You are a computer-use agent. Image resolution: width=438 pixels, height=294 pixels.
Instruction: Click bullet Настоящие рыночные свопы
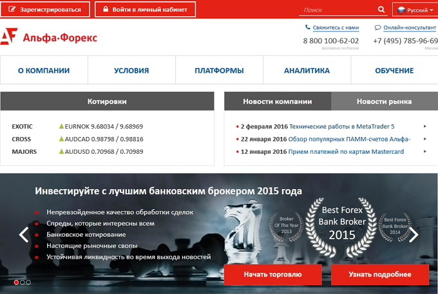pyautogui.click(x=92, y=246)
